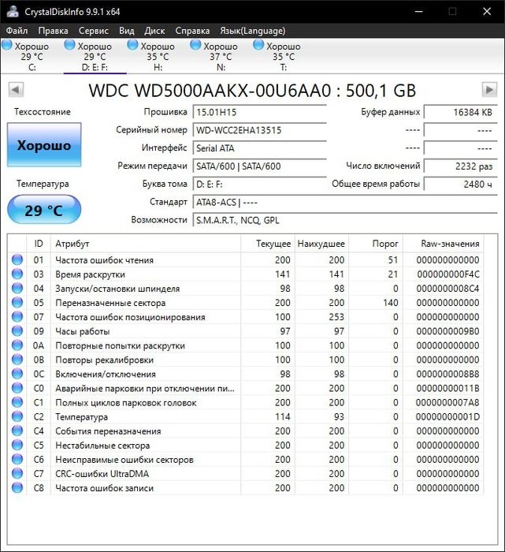Image resolution: width=505 pixels, height=552 pixels.
Task: Click status orb for attribute 09
Action: (x=17, y=331)
